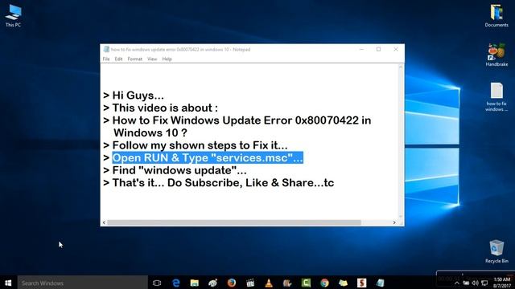Click the horizontal scrollbar right arrow
The width and height of the screenshot is (515, 289).
tap(394, 222)
